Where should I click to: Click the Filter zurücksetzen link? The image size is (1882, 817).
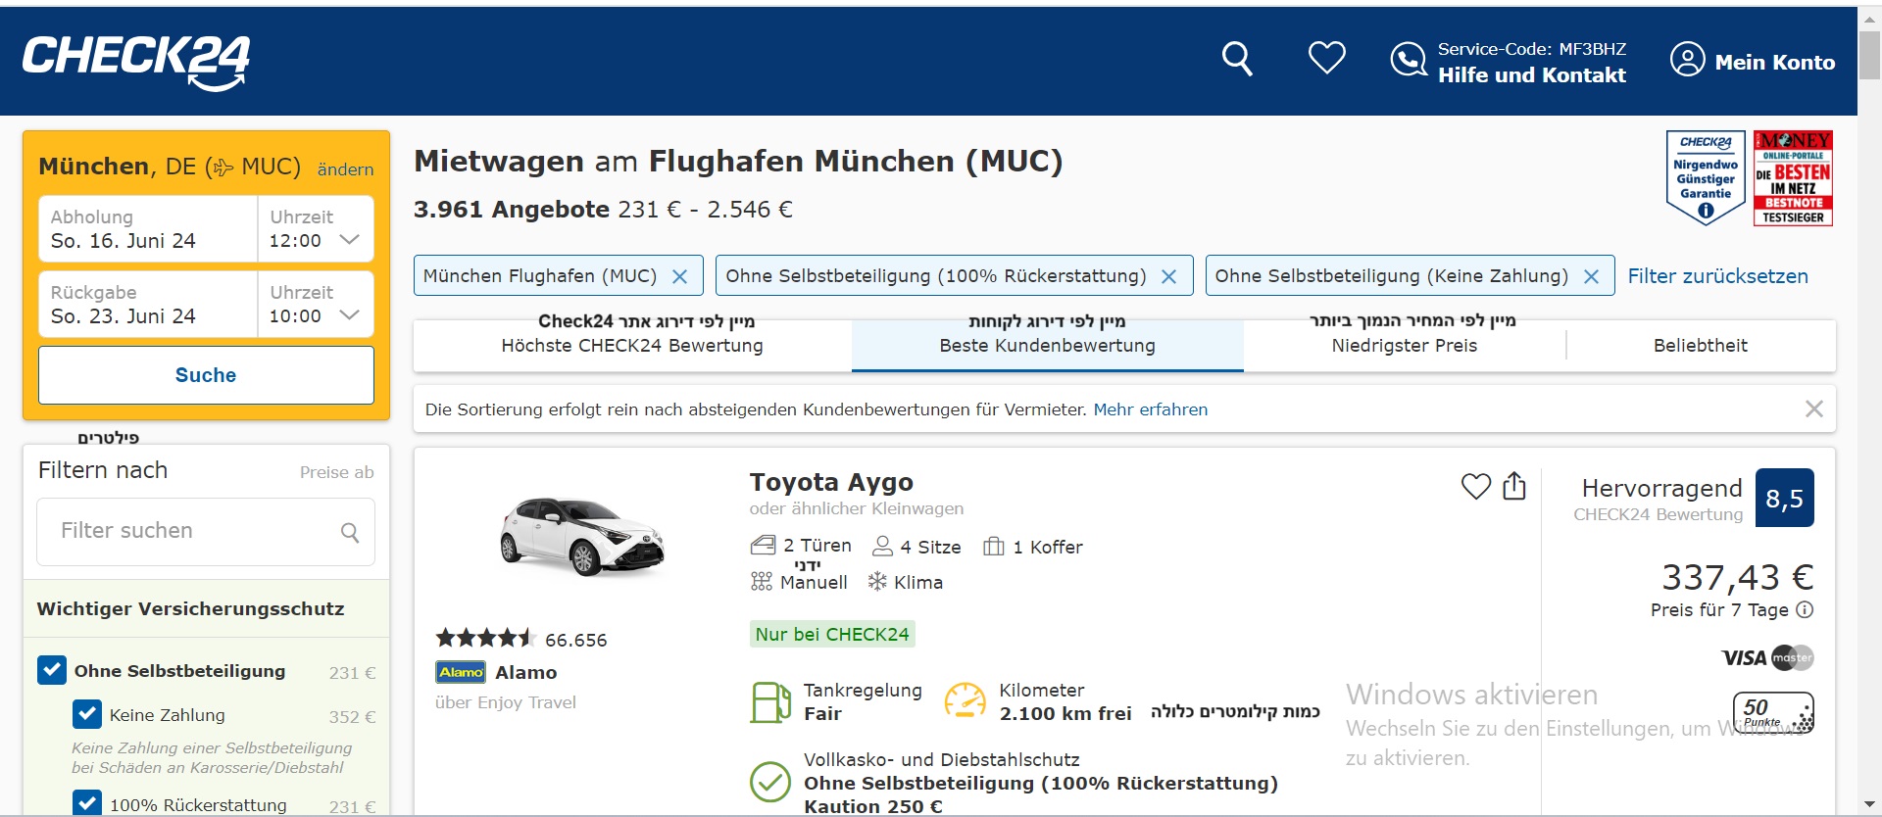click(1717, 276)
